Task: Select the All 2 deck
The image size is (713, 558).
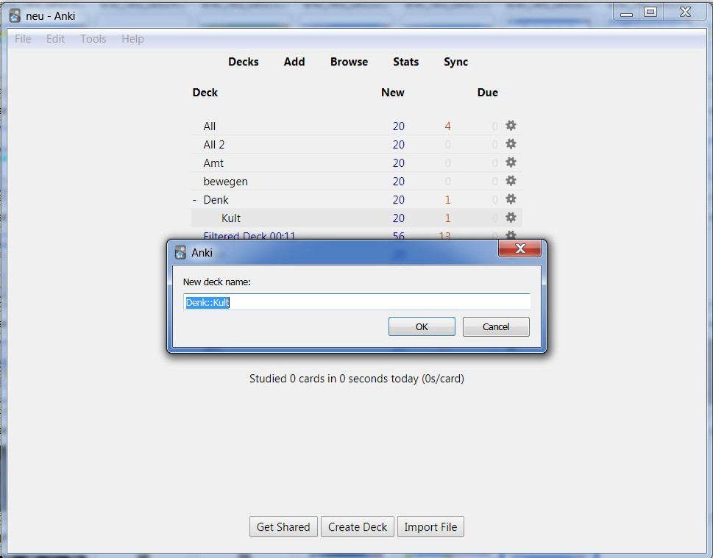Action: 213,145
